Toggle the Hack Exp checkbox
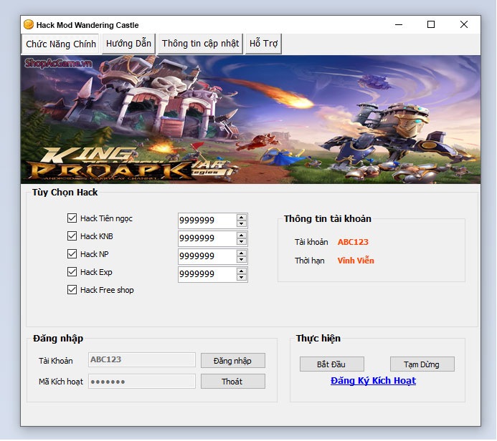The height and width of the screenshot is (441, 497). click(x=72, y=272)
